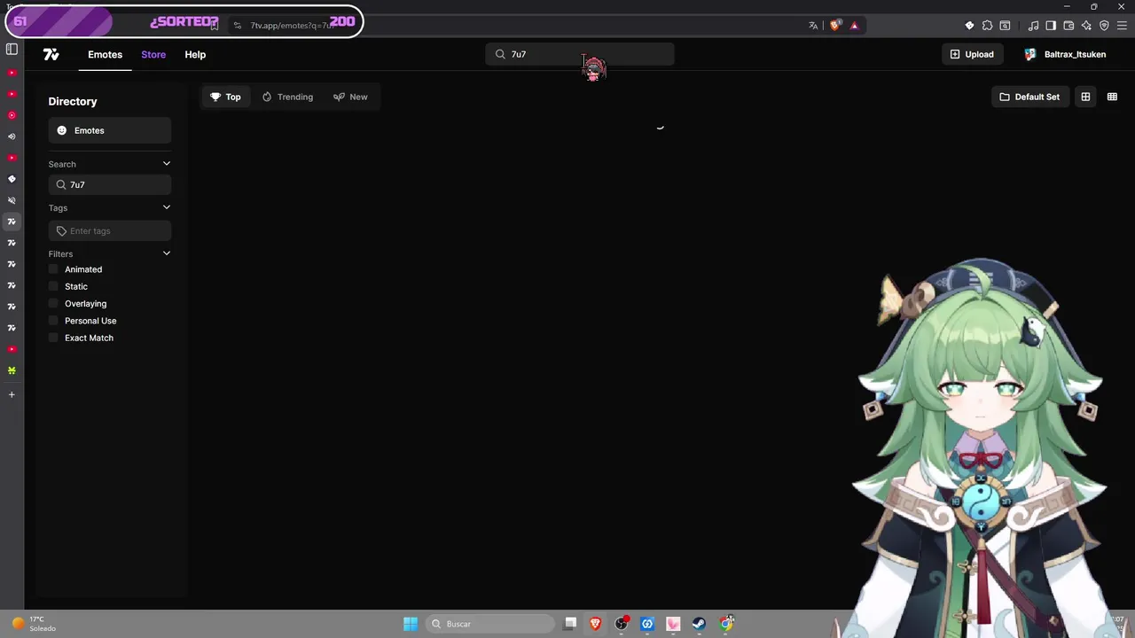Viewport: 1135px width, 638px height.
Task: Open the Help nav tab
Action: (x=195, y=54)
